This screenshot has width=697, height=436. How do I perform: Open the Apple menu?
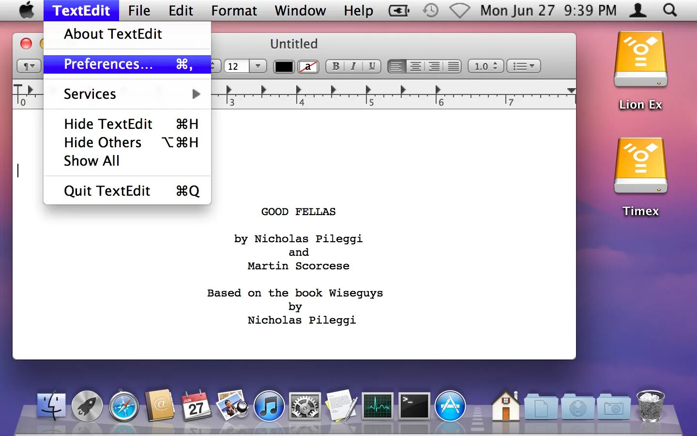(26, 10)
